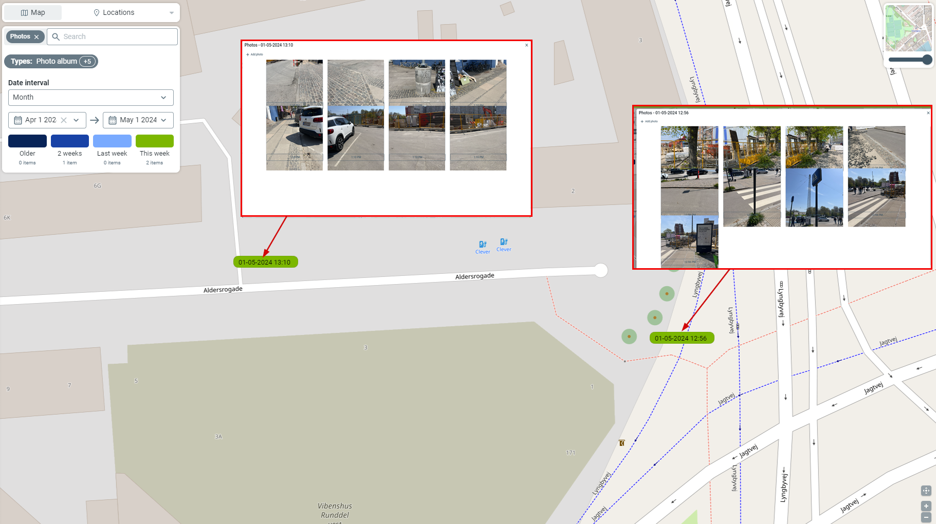Zoom out using the minus map button
Viewport: 936px width, 524px height.
point(926,517)
